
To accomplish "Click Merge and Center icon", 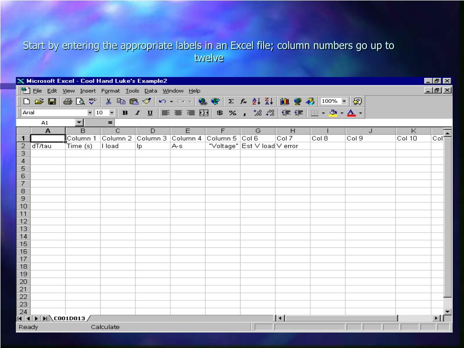I will [204, 113].
